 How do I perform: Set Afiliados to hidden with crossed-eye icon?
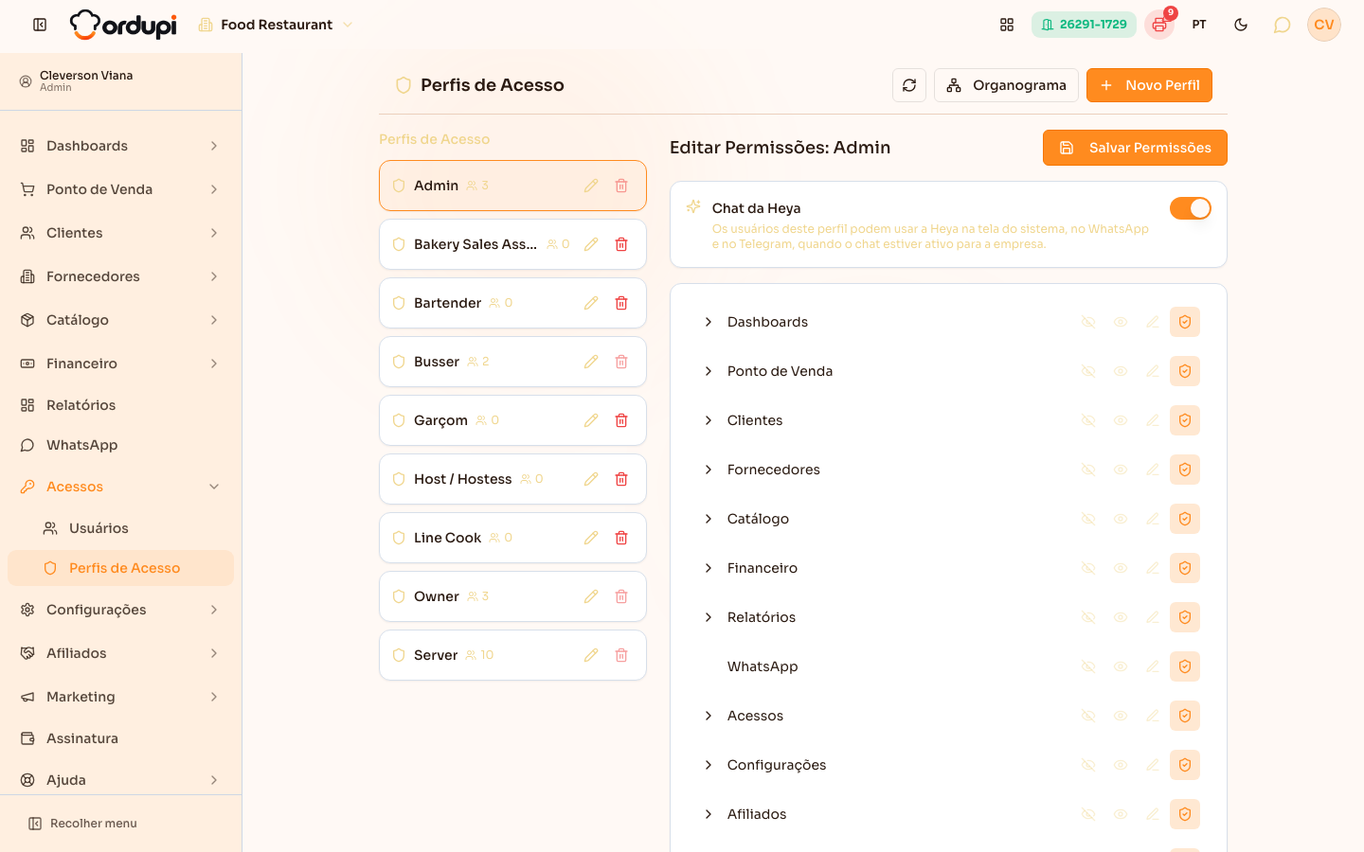point(1088,814)
